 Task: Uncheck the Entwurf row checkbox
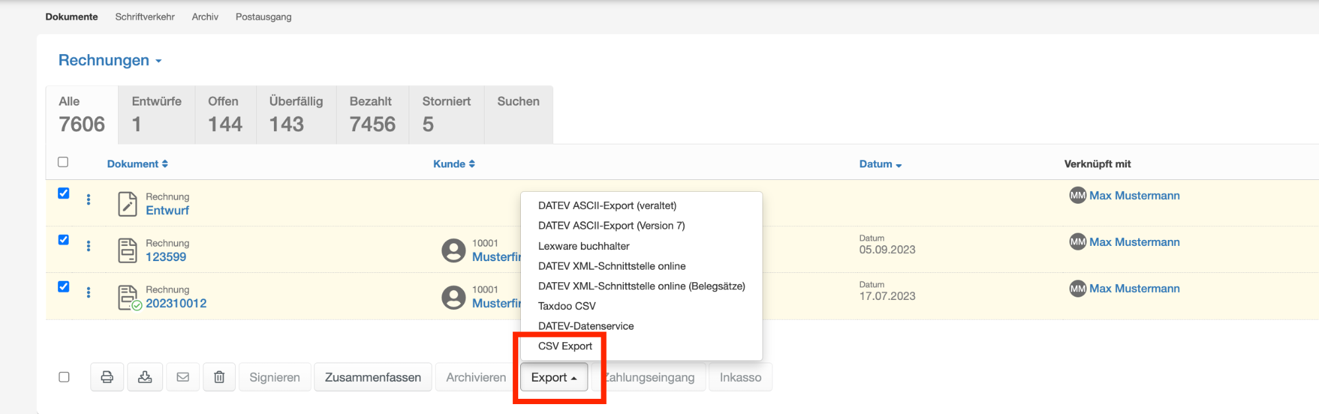(63, 193)
